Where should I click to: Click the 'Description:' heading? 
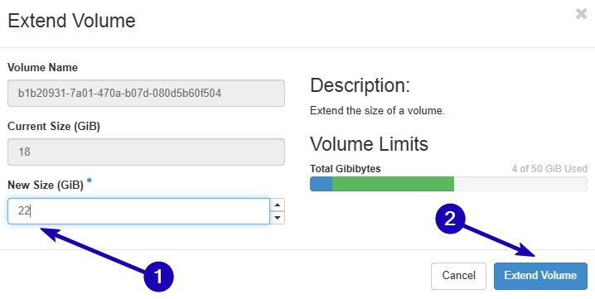pos(360,85)
